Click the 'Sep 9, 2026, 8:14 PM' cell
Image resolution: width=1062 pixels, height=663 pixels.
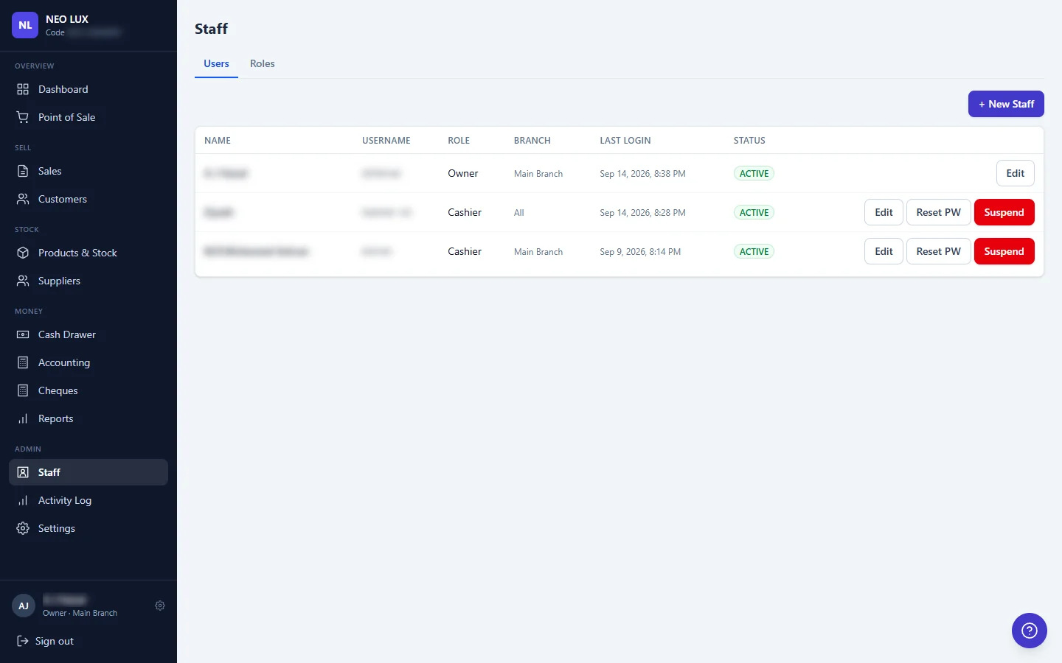[x=640, y=252]
